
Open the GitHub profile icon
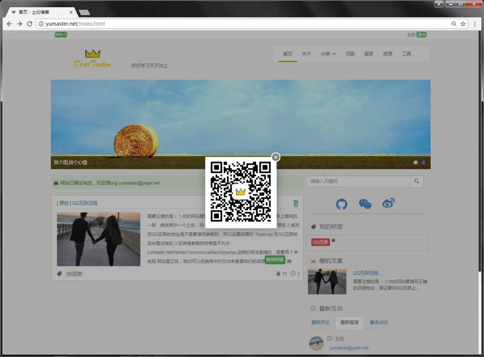341,204
